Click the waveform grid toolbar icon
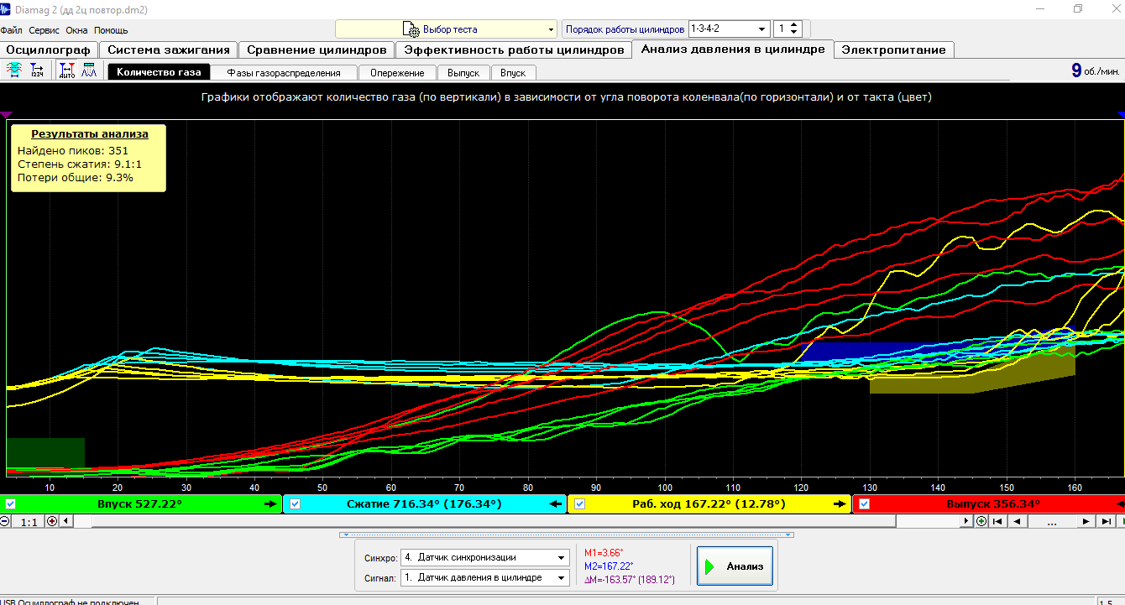 88,71
